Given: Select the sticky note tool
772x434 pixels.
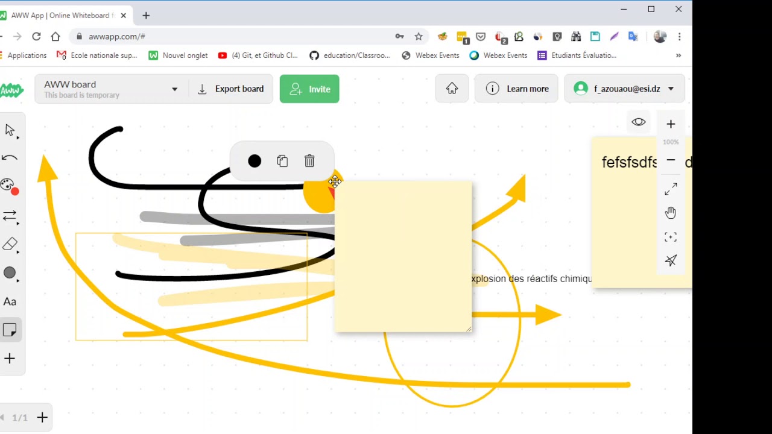Looking at the screenshot, I should point(10,330).
